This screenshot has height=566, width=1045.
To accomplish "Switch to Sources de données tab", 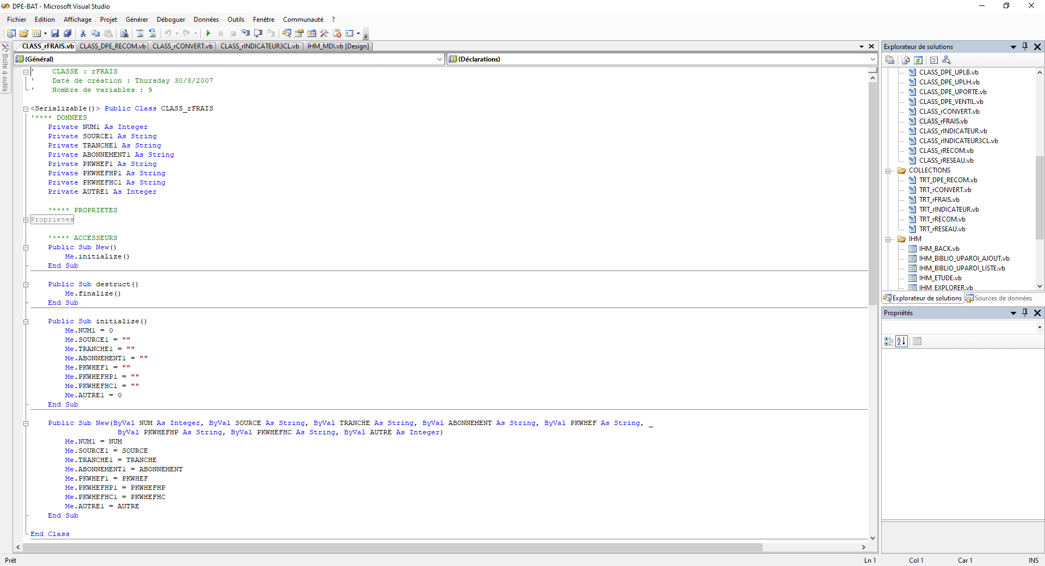I will (x=999, y=298).
